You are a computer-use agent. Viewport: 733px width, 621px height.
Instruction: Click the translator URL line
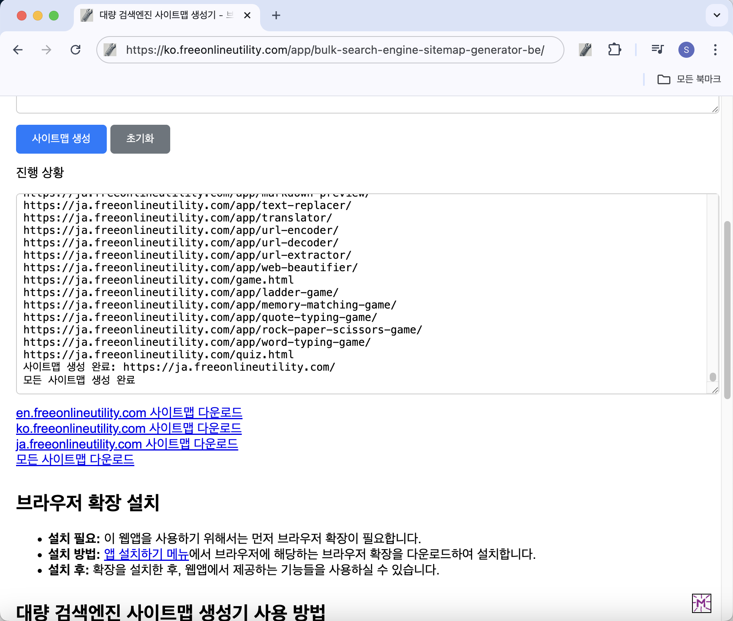[178, 218]
